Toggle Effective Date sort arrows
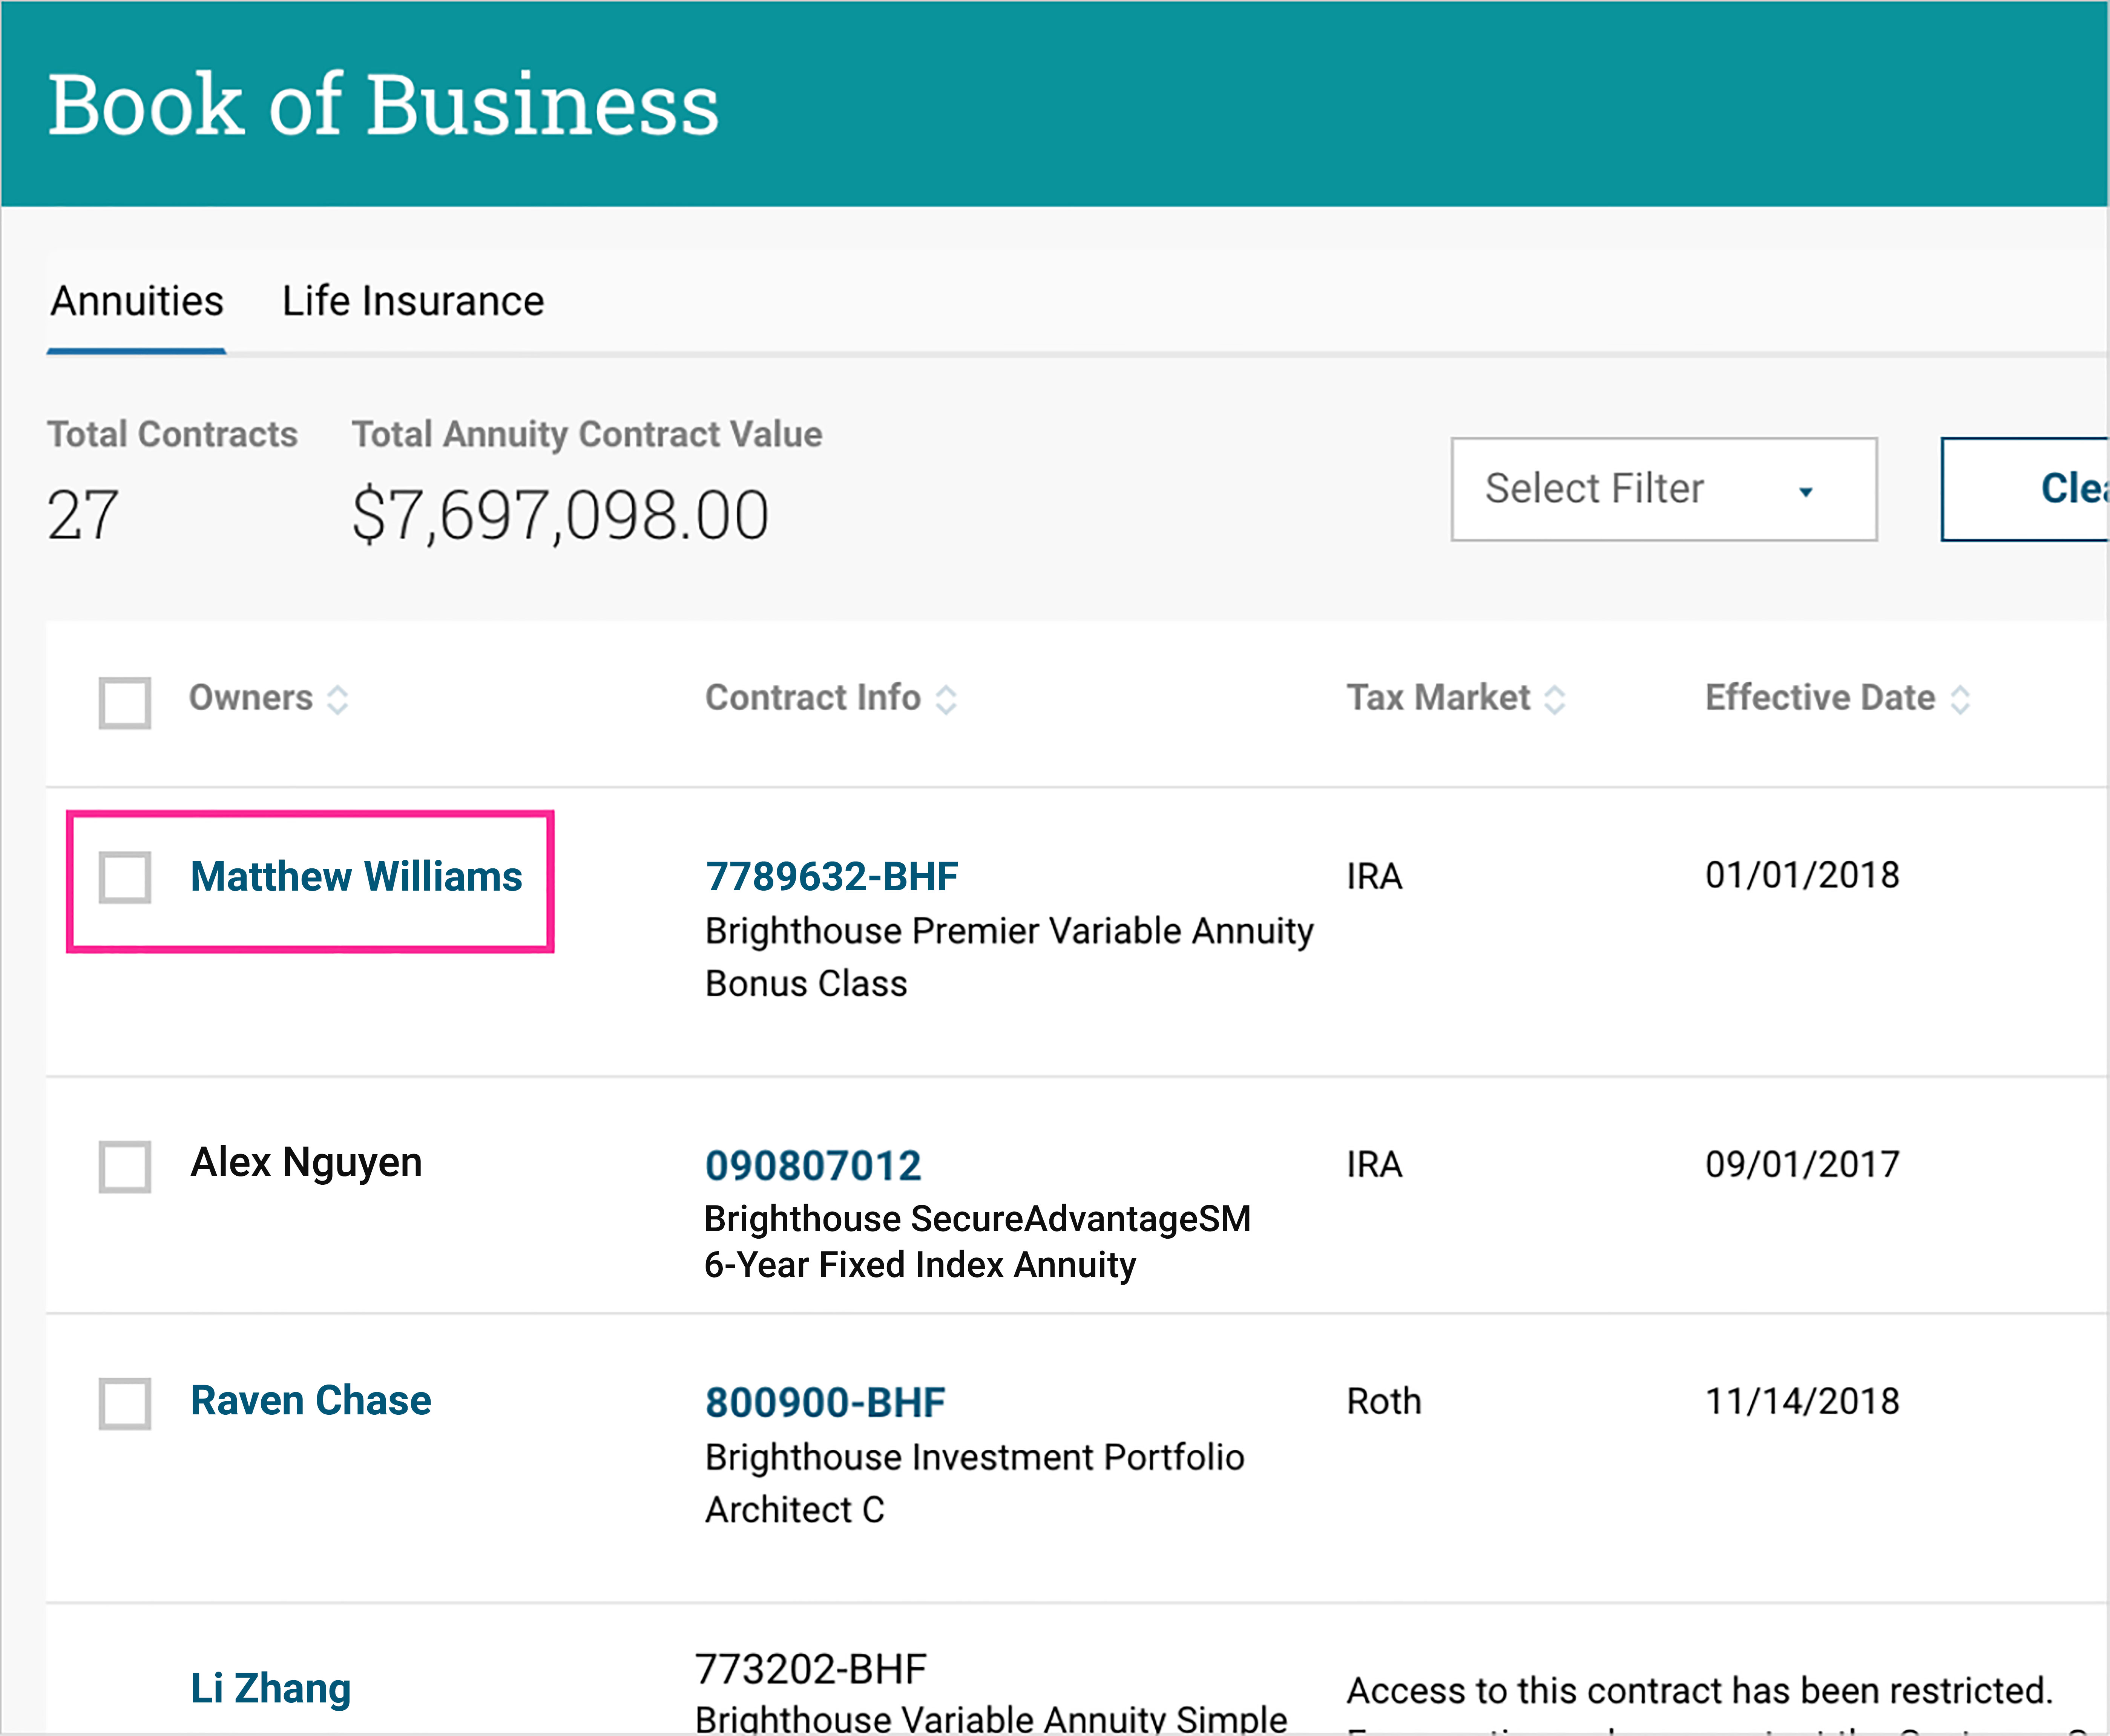Viewport: 2110px width, 1736px height. 1960,699
